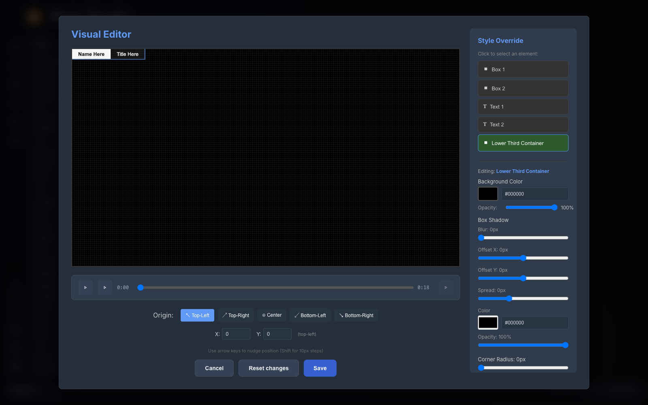648x405 pixels.
Task: Set the origin to Top-Left
Action: (197, 315)
